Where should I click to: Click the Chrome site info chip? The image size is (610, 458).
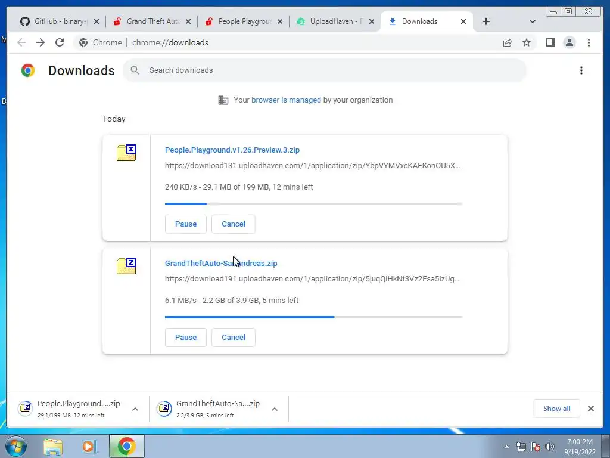[100, 42]
